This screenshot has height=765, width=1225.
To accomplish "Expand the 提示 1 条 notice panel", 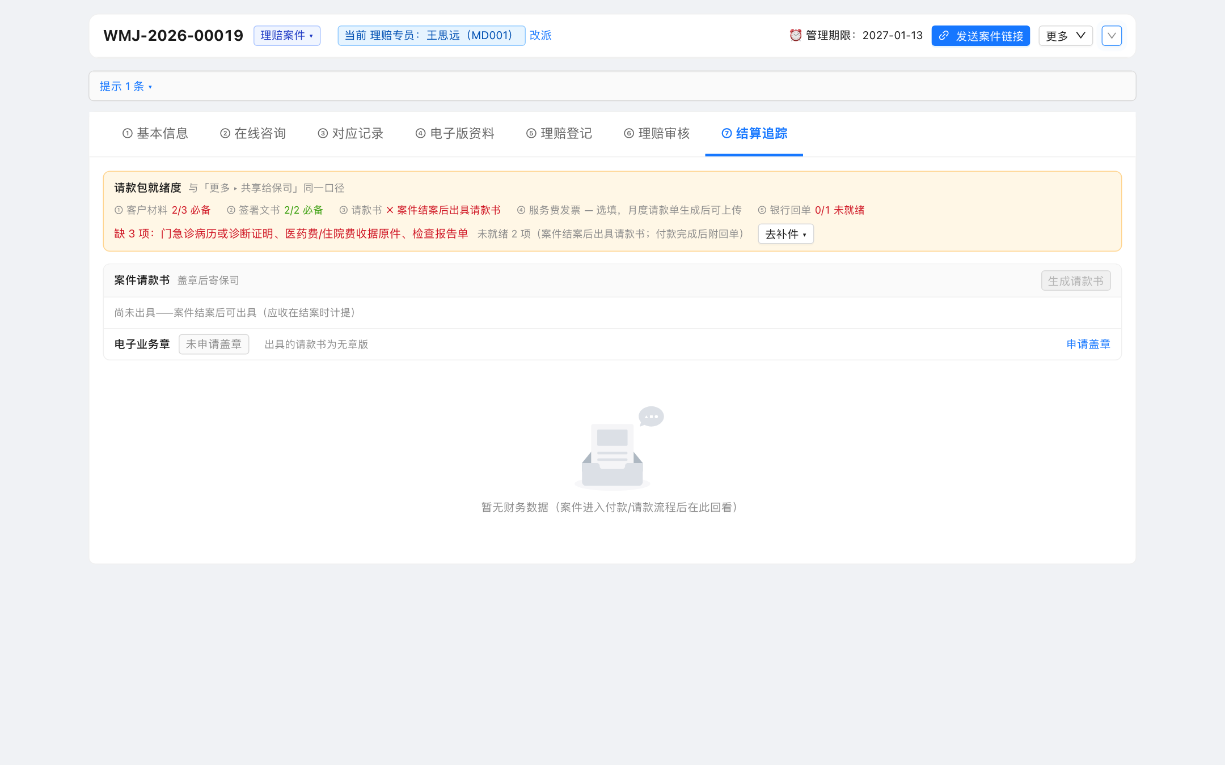I will [x=126, y=86].
